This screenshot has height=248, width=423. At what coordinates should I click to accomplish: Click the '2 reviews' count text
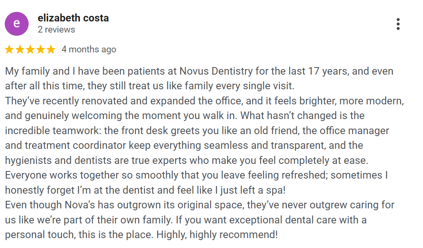click(56, 30)
